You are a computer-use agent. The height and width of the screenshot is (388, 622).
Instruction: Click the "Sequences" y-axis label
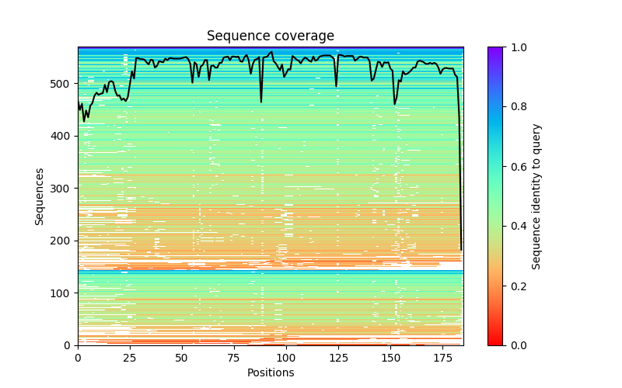[x=40, y=196]
